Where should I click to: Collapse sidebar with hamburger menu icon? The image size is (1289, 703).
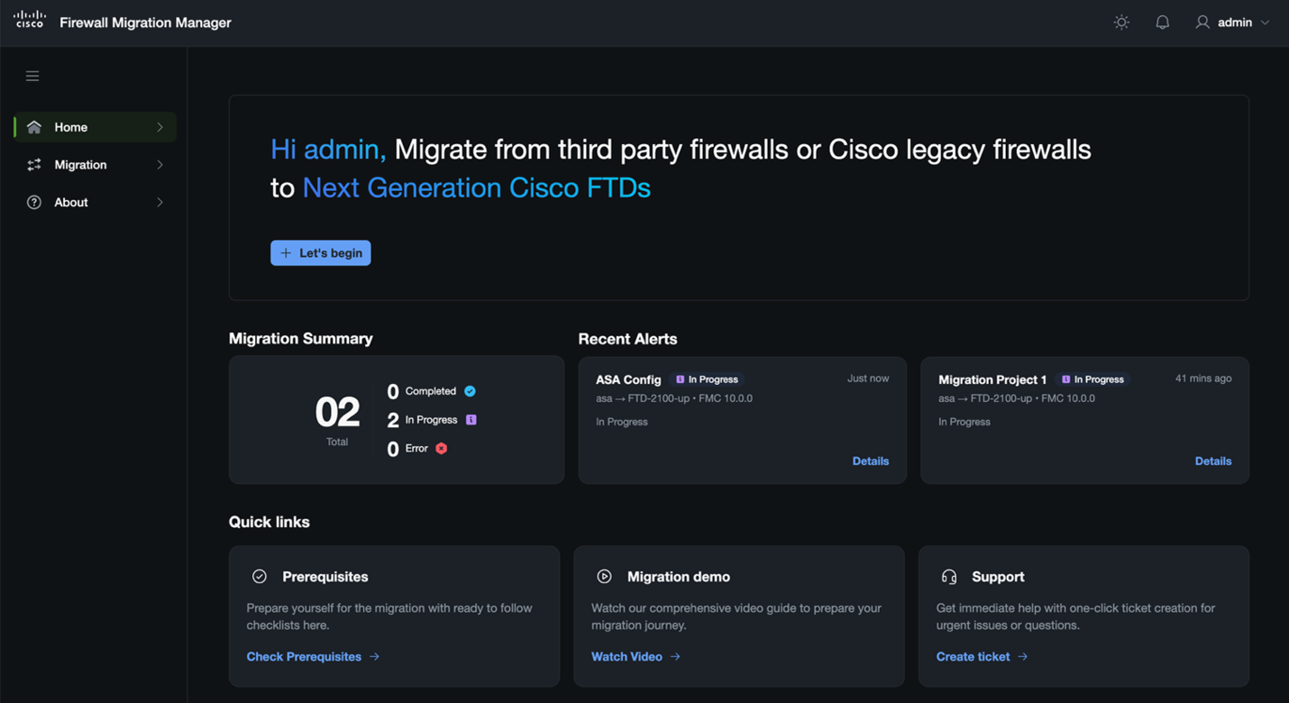click(x=32, y=77)
